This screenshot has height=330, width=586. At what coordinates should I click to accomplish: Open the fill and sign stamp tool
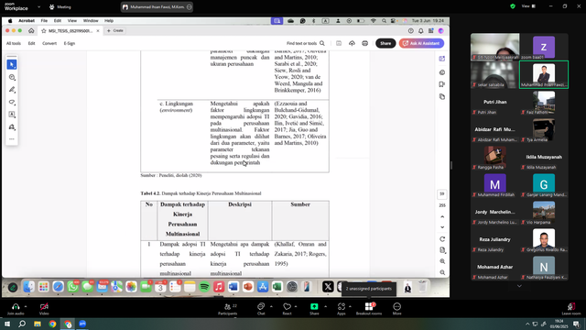point(12,127)
